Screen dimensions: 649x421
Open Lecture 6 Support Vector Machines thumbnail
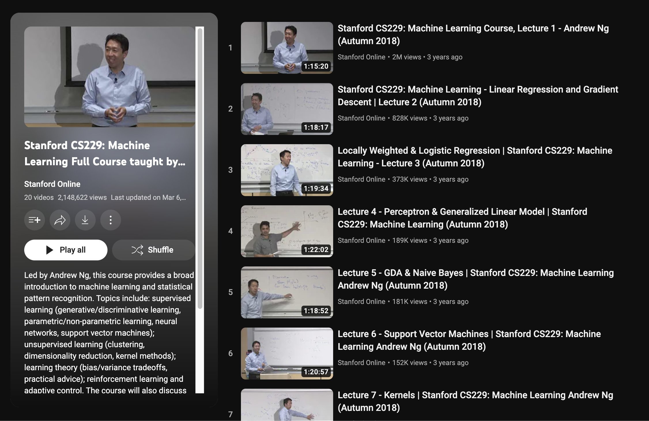[287, 353]
